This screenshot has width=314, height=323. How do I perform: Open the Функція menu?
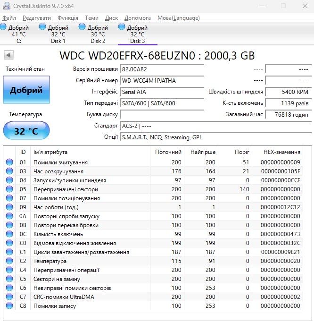[68, 18]
